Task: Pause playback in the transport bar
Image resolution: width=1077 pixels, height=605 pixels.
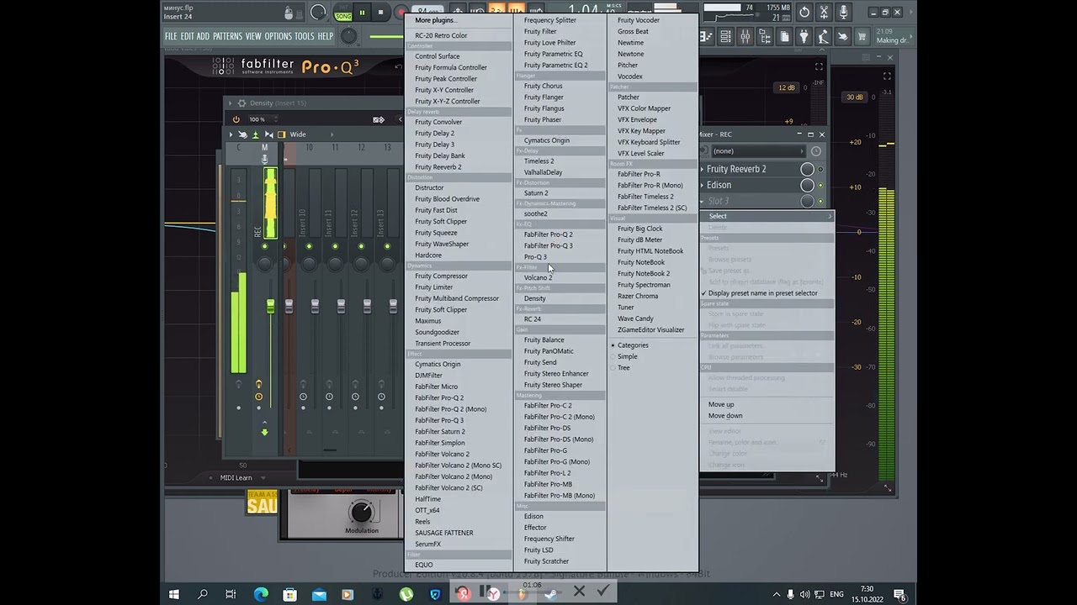Action: (x=362, y=13)
